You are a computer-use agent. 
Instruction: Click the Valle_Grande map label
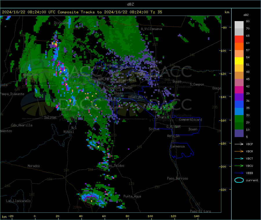[86, 107]
